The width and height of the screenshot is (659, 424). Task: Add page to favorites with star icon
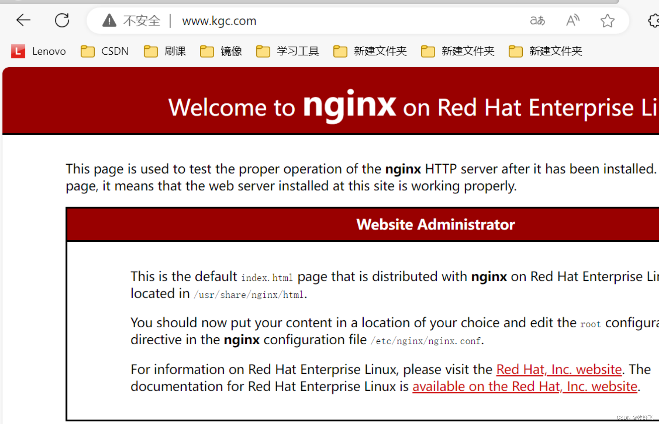pos(608,21)
